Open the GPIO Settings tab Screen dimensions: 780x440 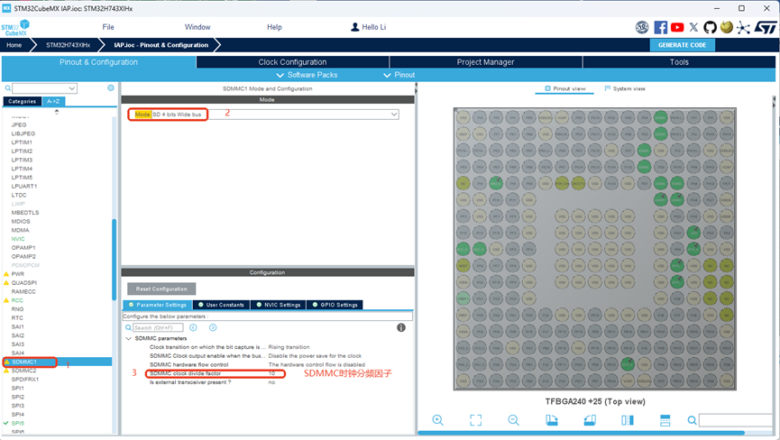(x=335, y=305)
